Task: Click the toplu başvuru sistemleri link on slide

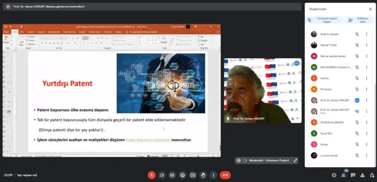Action: [148, 140]
